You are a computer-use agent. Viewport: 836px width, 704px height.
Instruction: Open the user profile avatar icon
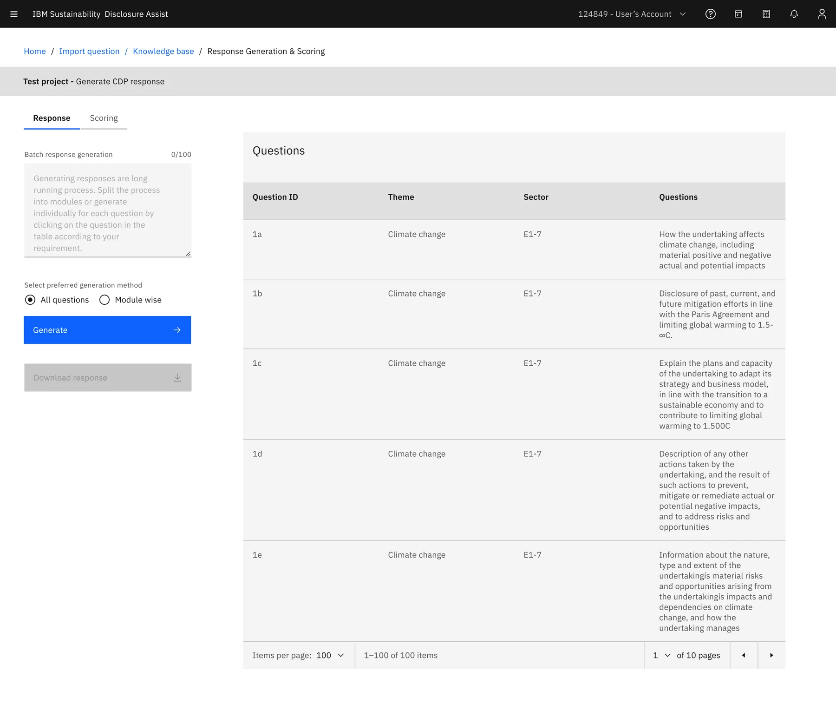click(822, 14)
